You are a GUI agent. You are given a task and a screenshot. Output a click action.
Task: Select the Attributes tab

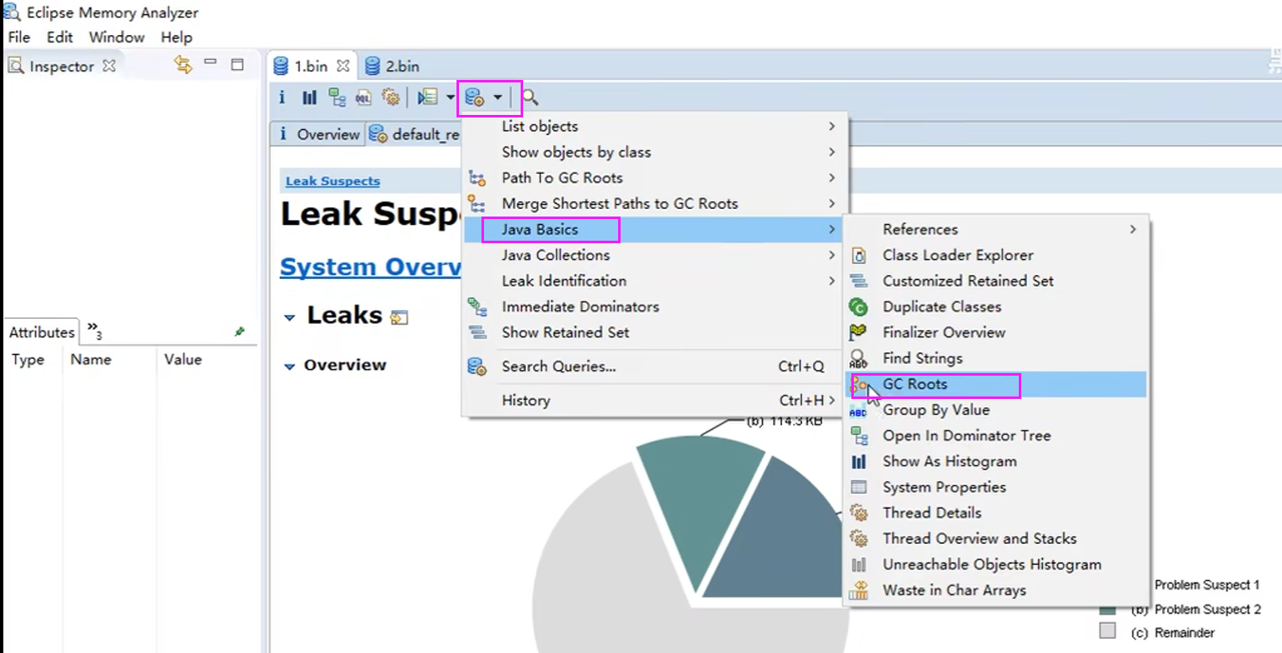[42, 332]
